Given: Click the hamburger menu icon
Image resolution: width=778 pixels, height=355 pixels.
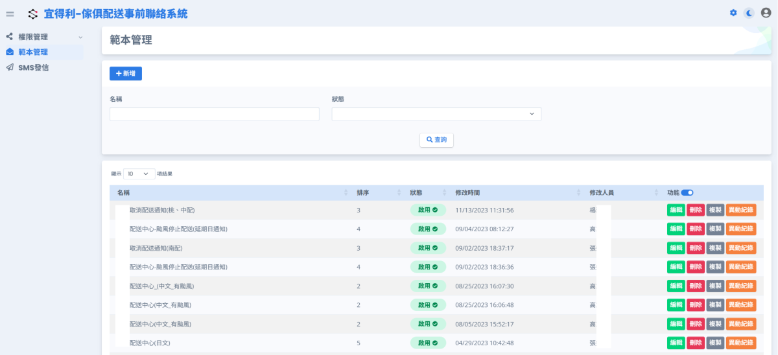Looking at the screenshot, I should pos(10,14).
